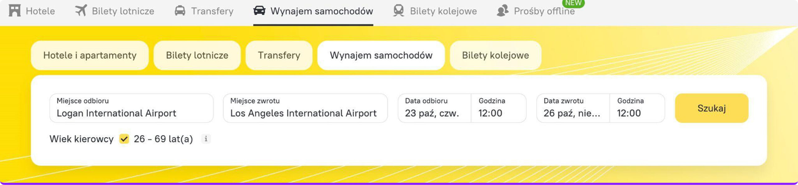Click the airplane icon for flights
The height and width of the screenshot is (185, 798).
click(81, 11)
